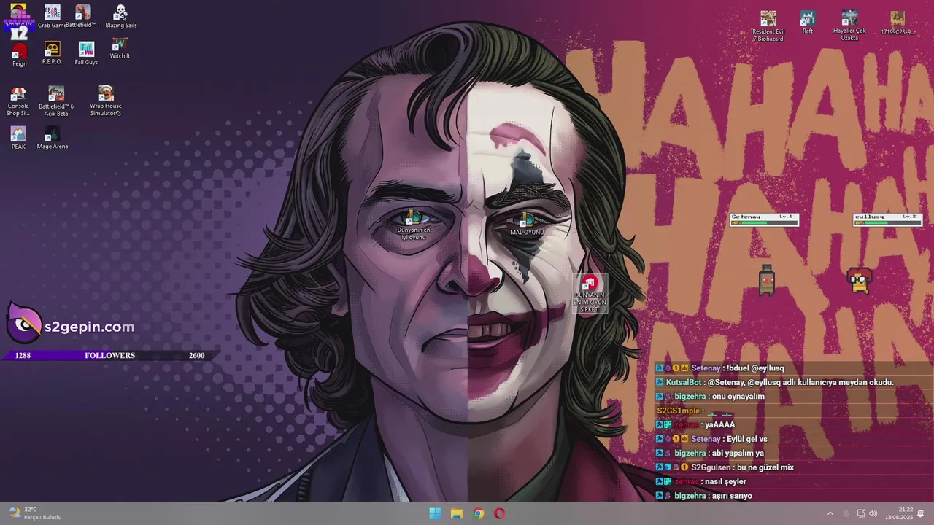This screenshot has height=525, width=934.
Task: Show hidden system tray icons
Action: [x=830, y=513]
